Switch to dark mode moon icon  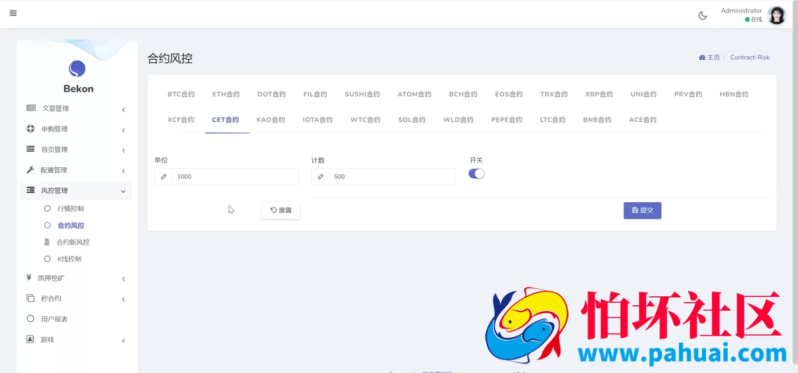point(703,15)
